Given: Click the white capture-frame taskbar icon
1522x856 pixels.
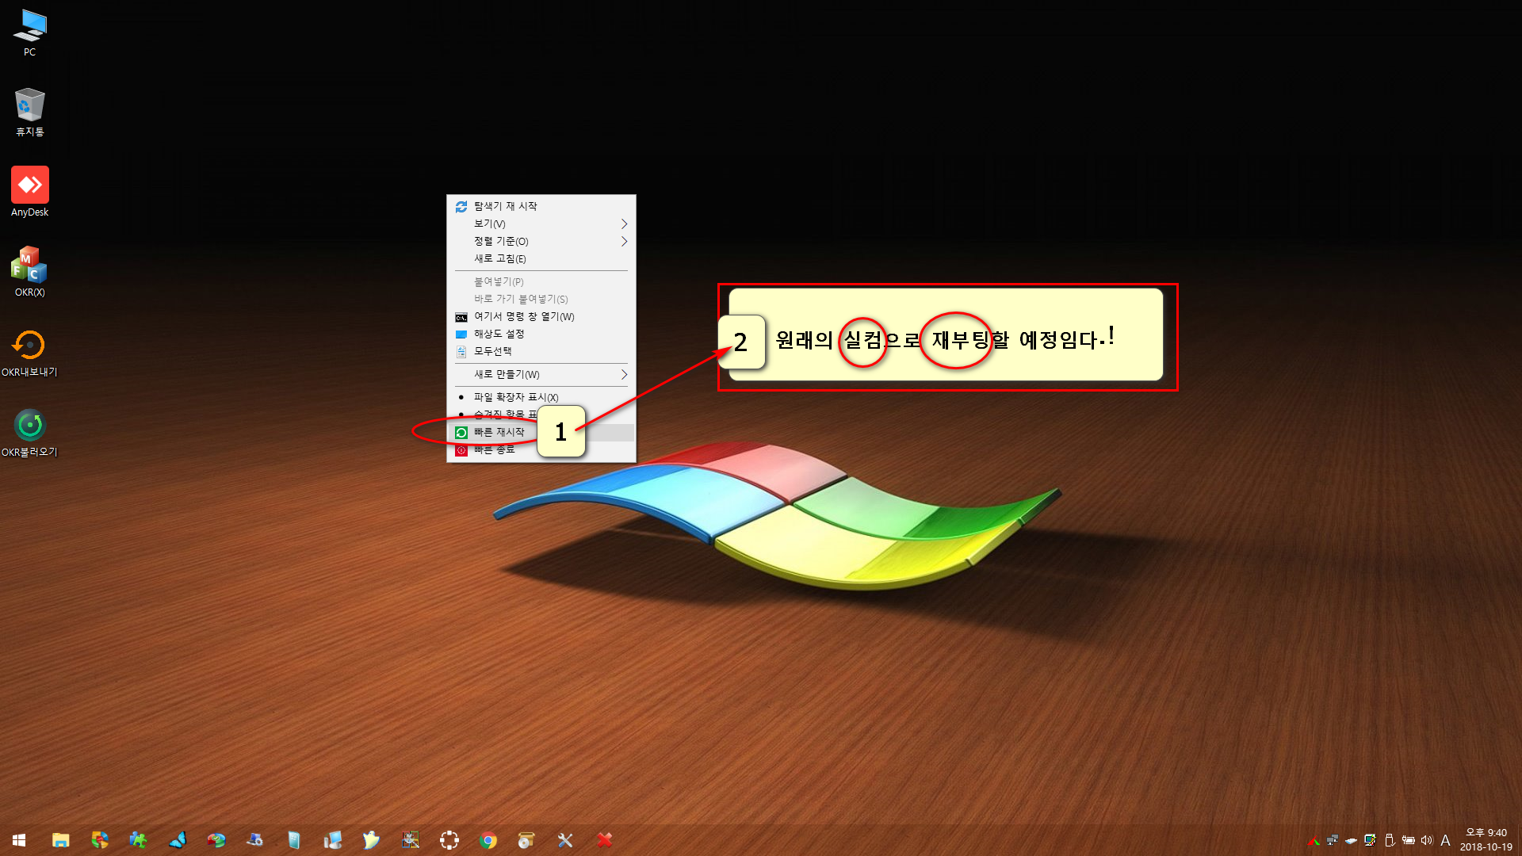Looking at the screenshot, I should 449,840.
